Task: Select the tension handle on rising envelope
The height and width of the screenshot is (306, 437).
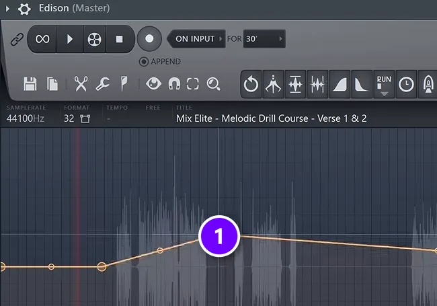Action: pyautogui.click(x=160, y=251)
